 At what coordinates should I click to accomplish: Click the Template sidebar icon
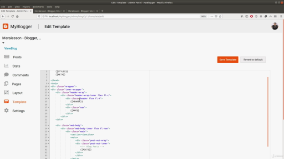click(x=6, y=102)
